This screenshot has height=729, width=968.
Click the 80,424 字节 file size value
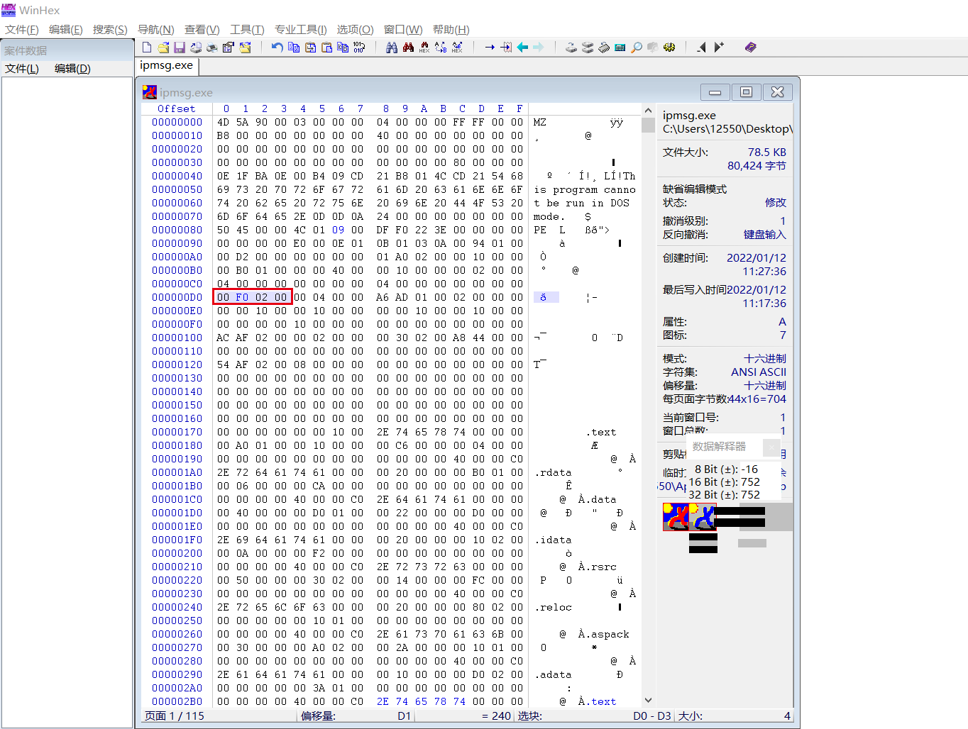point(757,166)
